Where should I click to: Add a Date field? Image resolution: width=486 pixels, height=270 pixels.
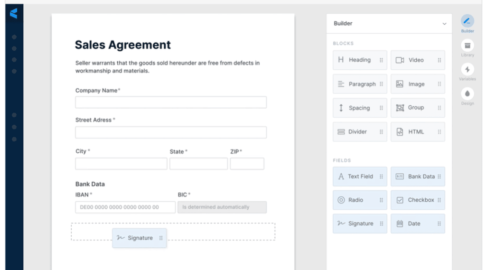pos(418,223)
